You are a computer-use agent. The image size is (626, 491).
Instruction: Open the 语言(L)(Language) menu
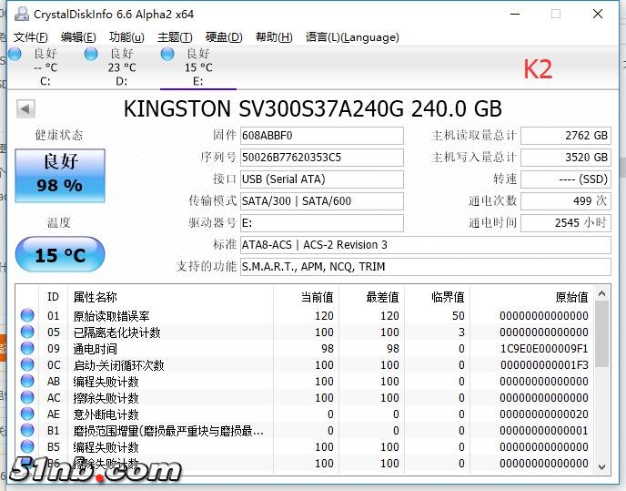pyautogui.click(x=352, y=37)
